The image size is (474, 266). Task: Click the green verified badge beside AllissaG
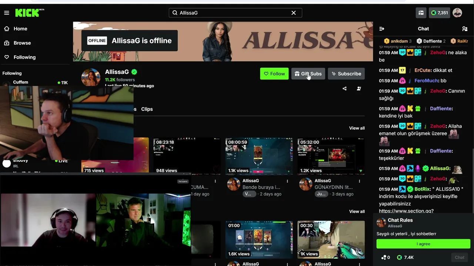pos(134,72)
